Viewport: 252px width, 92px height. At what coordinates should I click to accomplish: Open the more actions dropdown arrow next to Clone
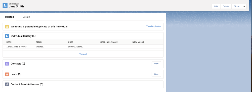click(x=244, y=7)
